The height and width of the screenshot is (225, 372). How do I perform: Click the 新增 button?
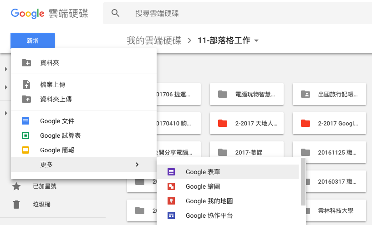(33, 41)
